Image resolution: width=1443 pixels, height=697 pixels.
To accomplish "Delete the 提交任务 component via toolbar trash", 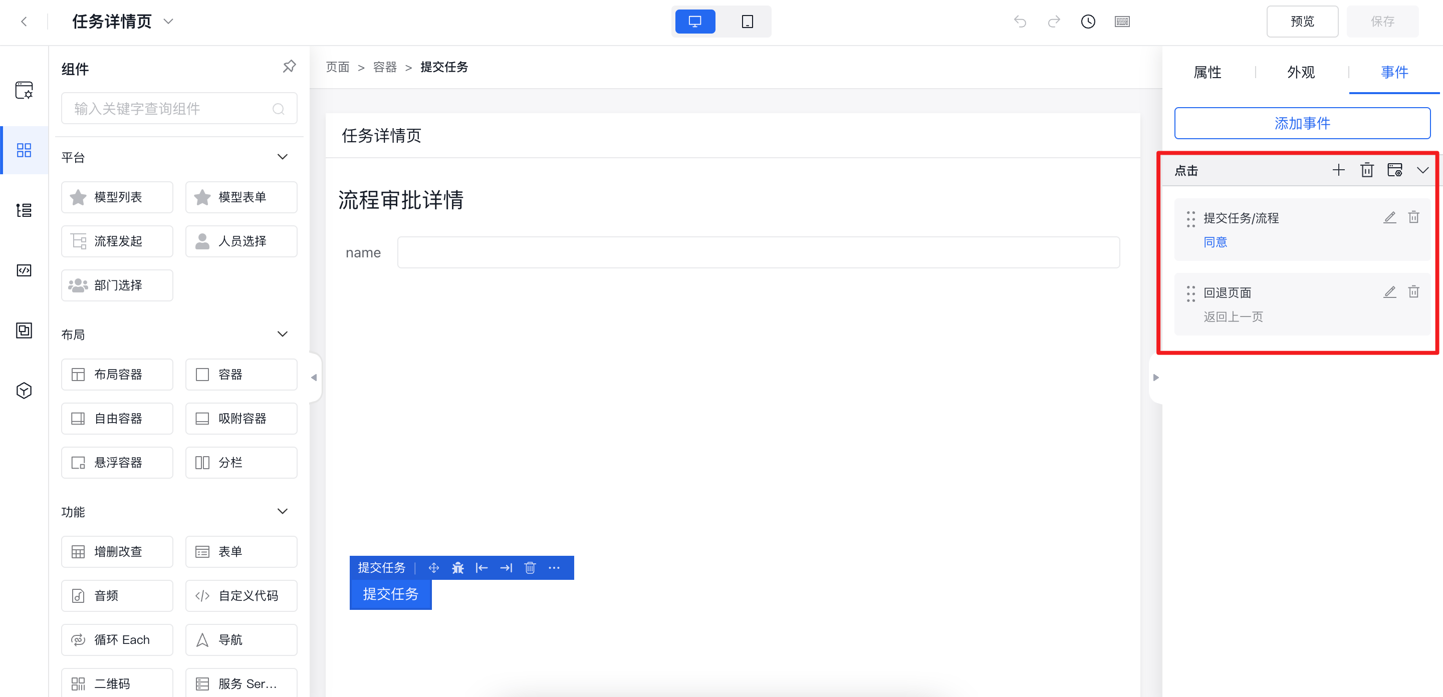I will click(x=530, y=568).
